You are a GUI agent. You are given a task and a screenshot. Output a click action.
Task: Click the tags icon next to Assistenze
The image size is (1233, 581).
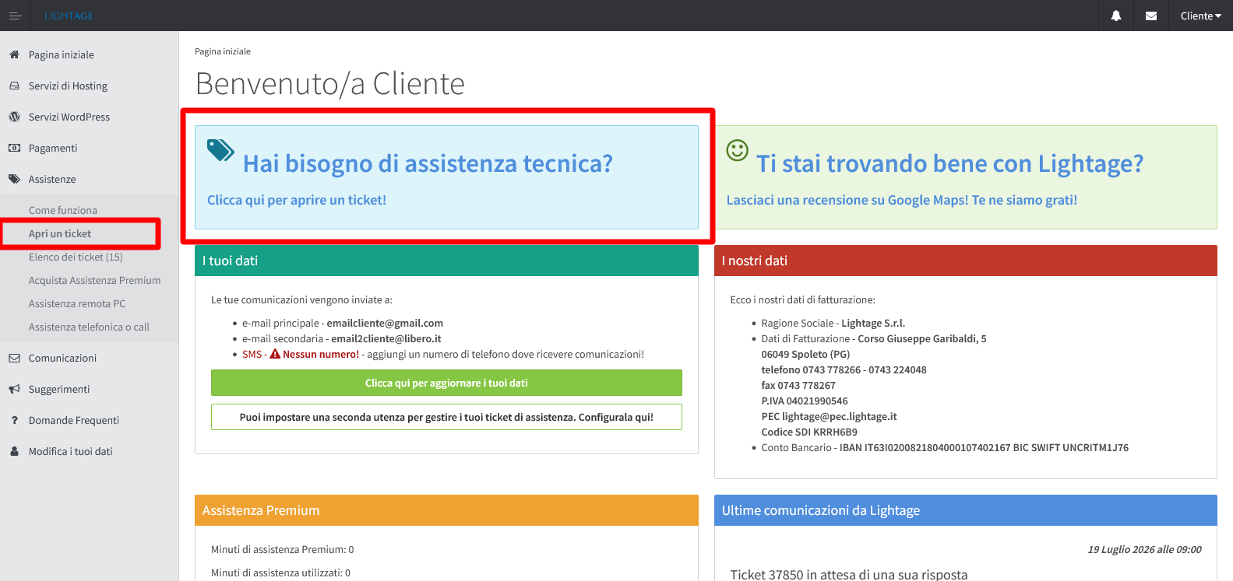tap(14, 179)
